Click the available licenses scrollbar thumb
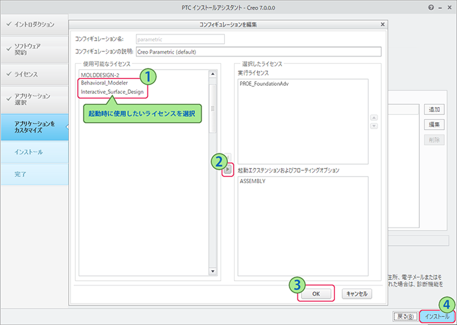Screen dimensions: 457x325 tap(213, 108)
